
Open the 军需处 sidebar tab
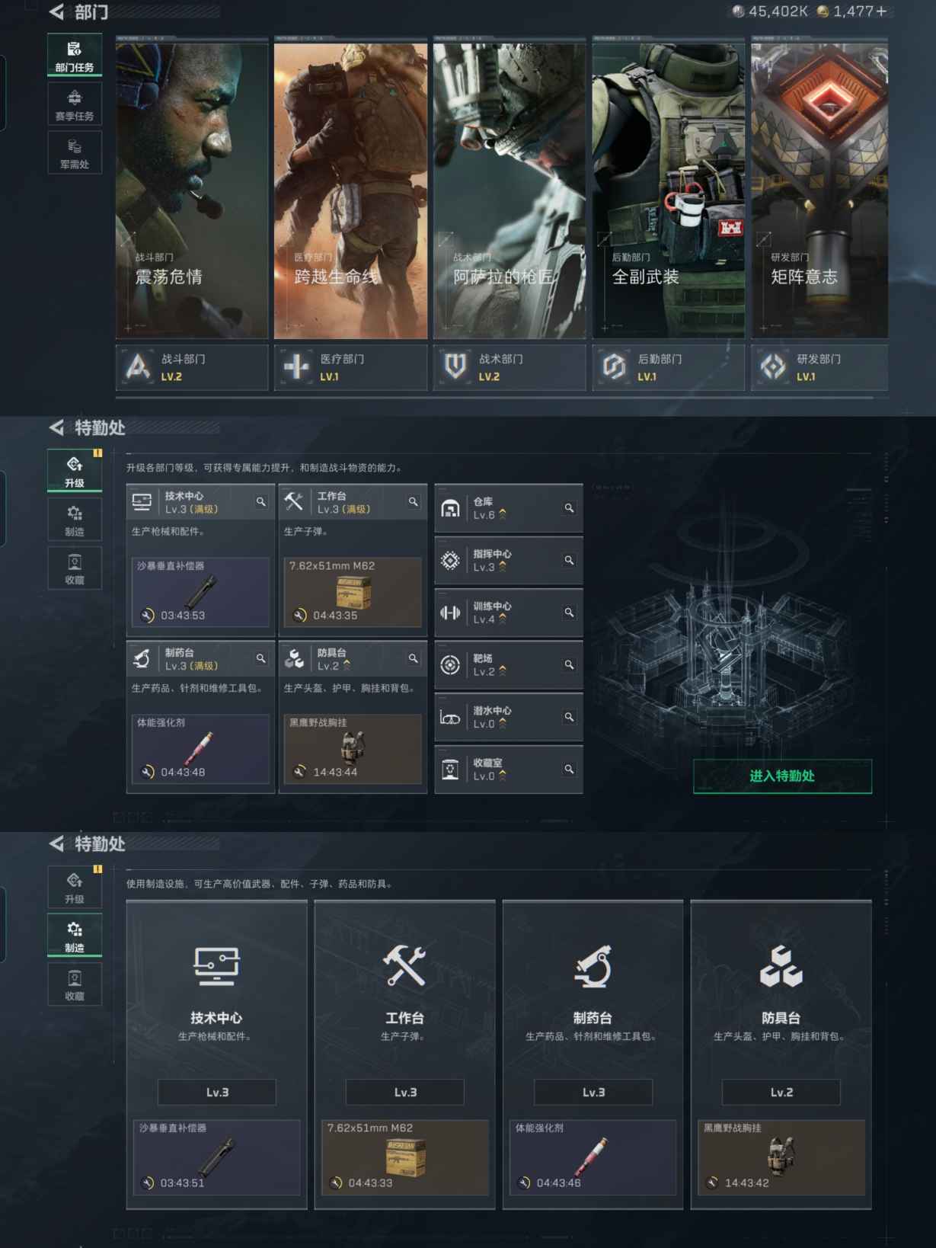click(75, 153)
